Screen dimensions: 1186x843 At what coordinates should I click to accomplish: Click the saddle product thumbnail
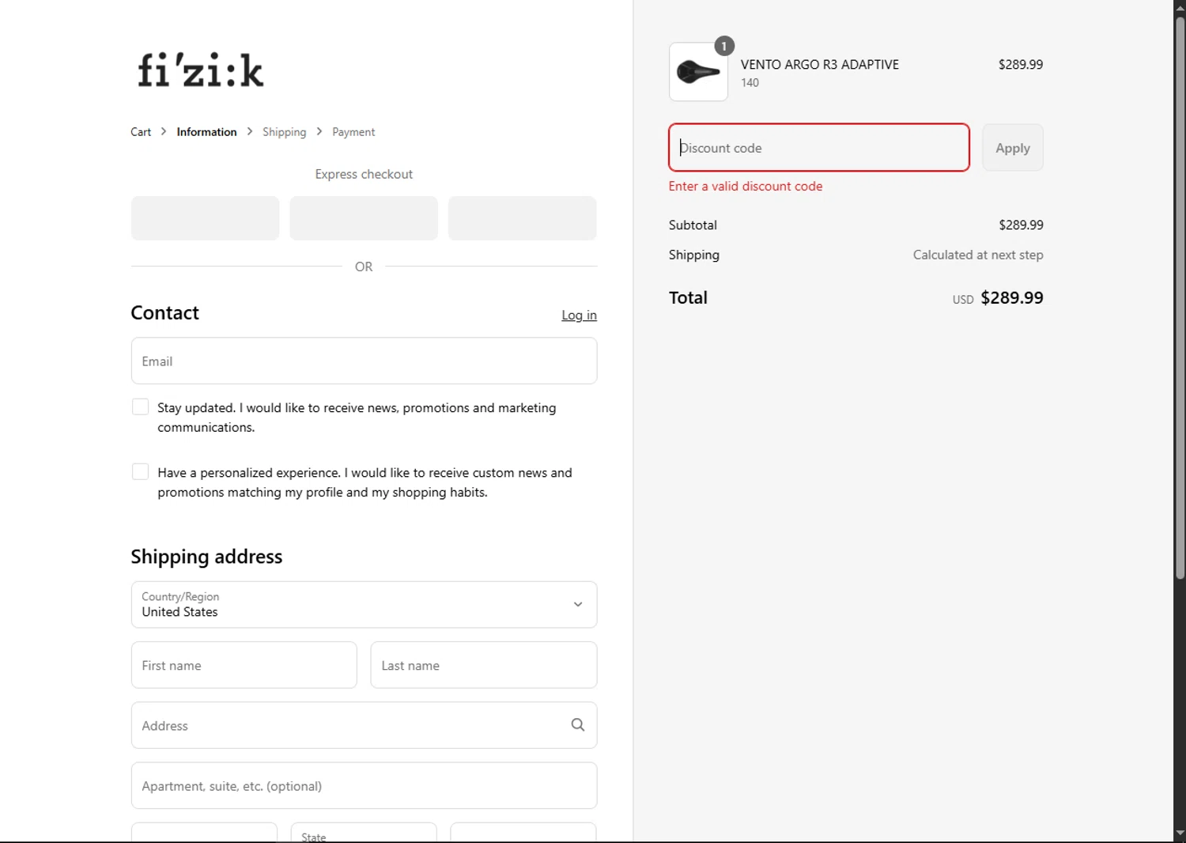tap(698, 72)
